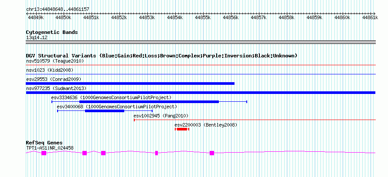
Task: Click the 44861k ruler tick label
Action: coord(371,17)
